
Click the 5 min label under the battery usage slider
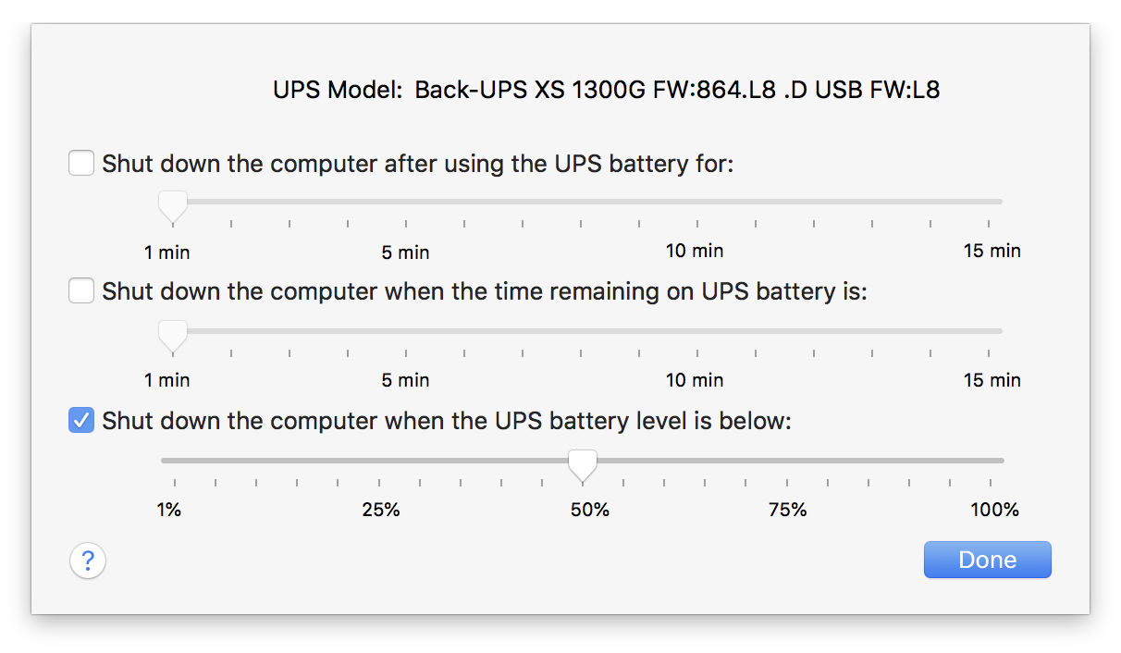(x=405, y=253)
